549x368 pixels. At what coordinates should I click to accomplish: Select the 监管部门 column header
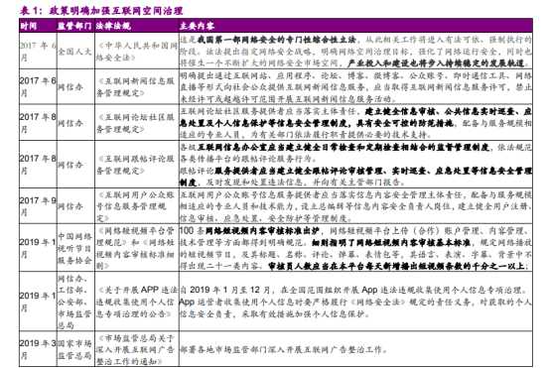75,26
